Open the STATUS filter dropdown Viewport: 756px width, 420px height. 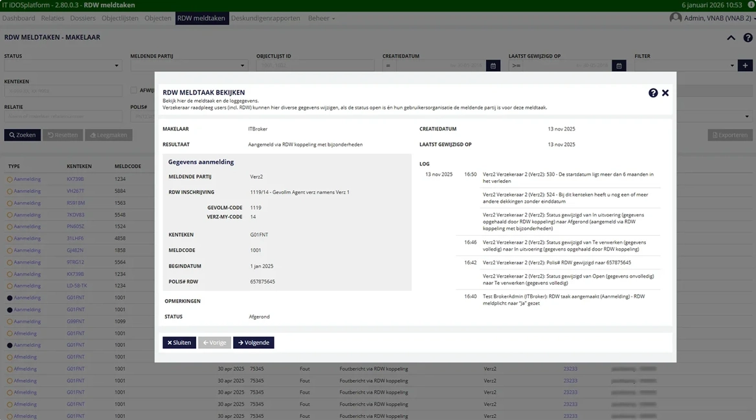point(63,65)
